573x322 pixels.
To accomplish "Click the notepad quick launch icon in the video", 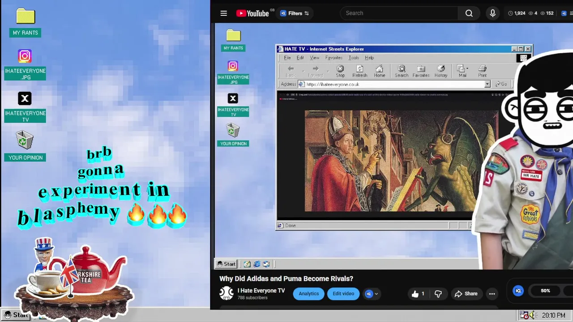I will click(x=247, y=264).
